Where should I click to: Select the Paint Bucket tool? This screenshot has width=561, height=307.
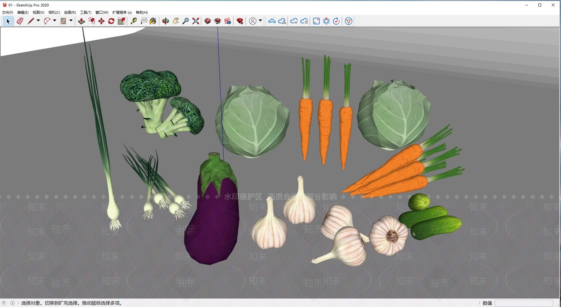pyautogui.click(x=153, y=21)
